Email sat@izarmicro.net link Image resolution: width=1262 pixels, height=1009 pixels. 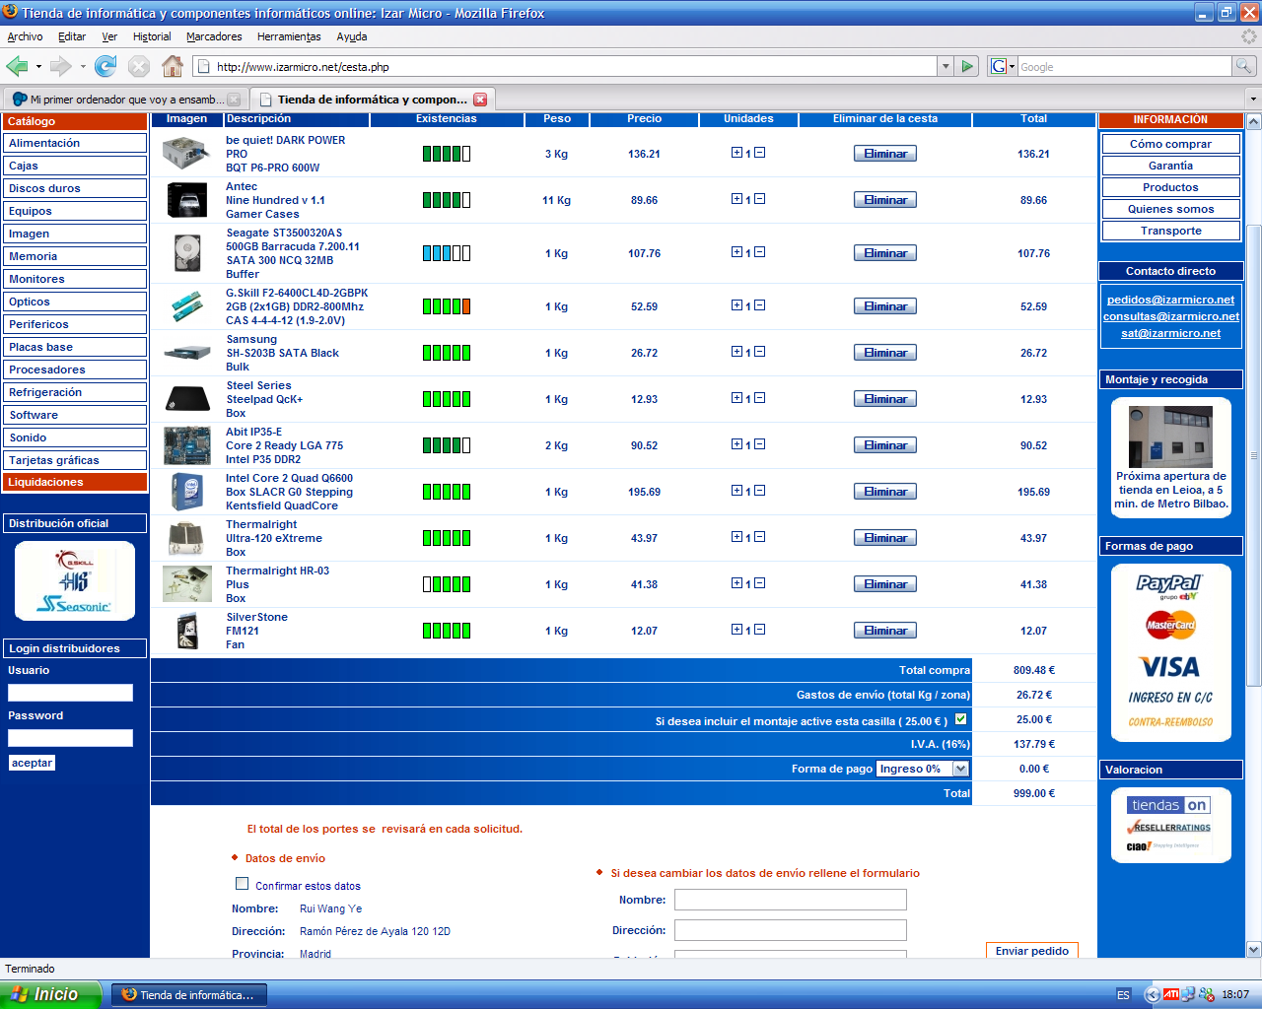[x=1170, y=333]
